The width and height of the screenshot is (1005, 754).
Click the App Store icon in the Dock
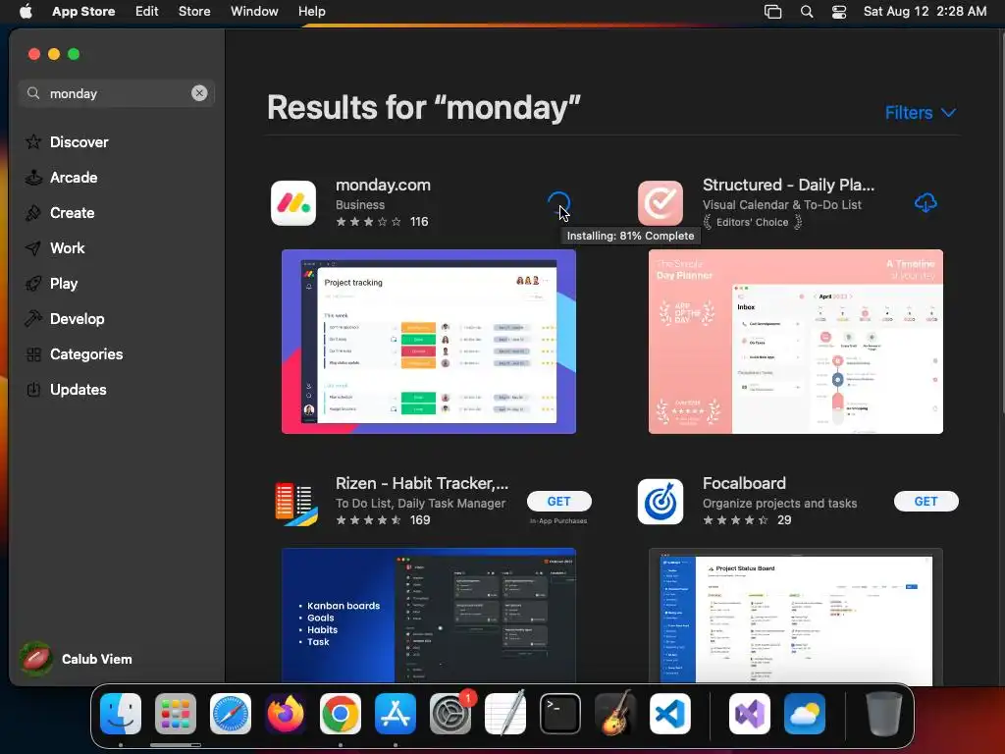pyautogui.click(x=396, y=714)
